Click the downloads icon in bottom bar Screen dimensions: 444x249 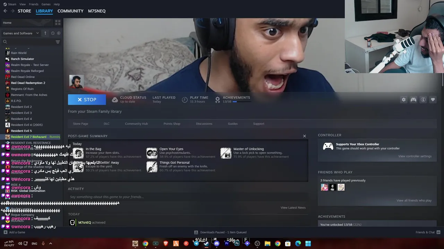click(196, 232)
